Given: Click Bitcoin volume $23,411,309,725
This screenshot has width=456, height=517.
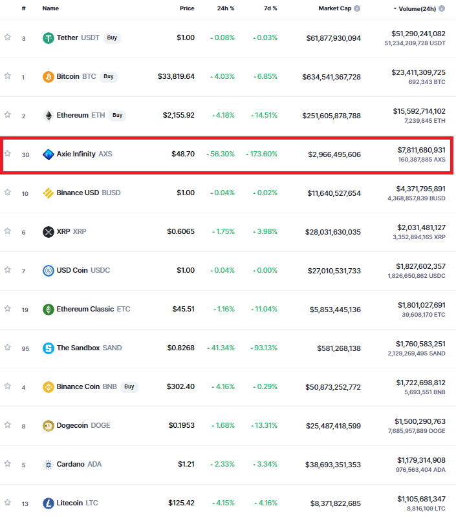Looking at the screenshot, I should pos(418,72).
